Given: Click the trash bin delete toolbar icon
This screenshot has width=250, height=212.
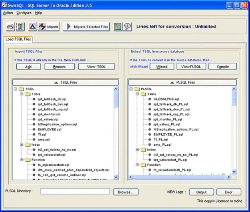Looking at the screenshot, I should coord(20,26).
